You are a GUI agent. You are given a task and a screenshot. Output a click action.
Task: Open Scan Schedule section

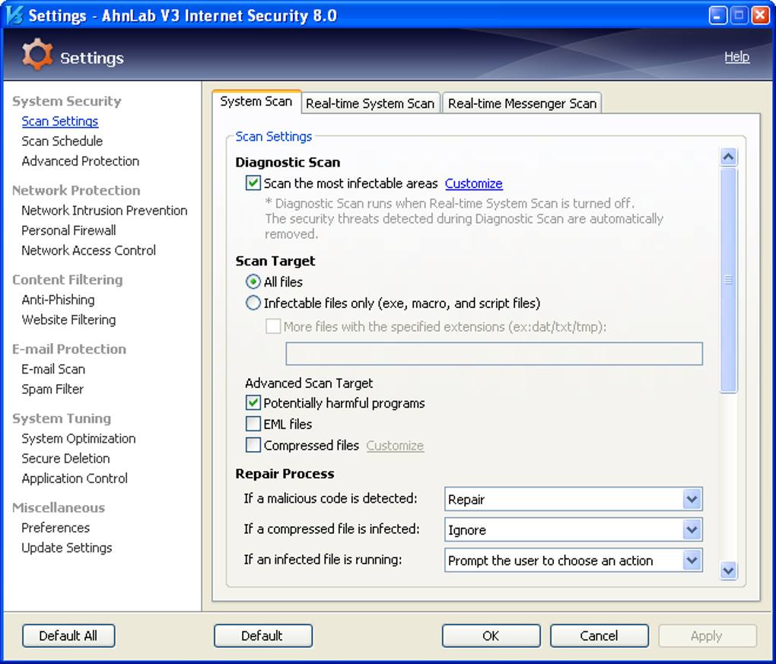coord(62,141)
